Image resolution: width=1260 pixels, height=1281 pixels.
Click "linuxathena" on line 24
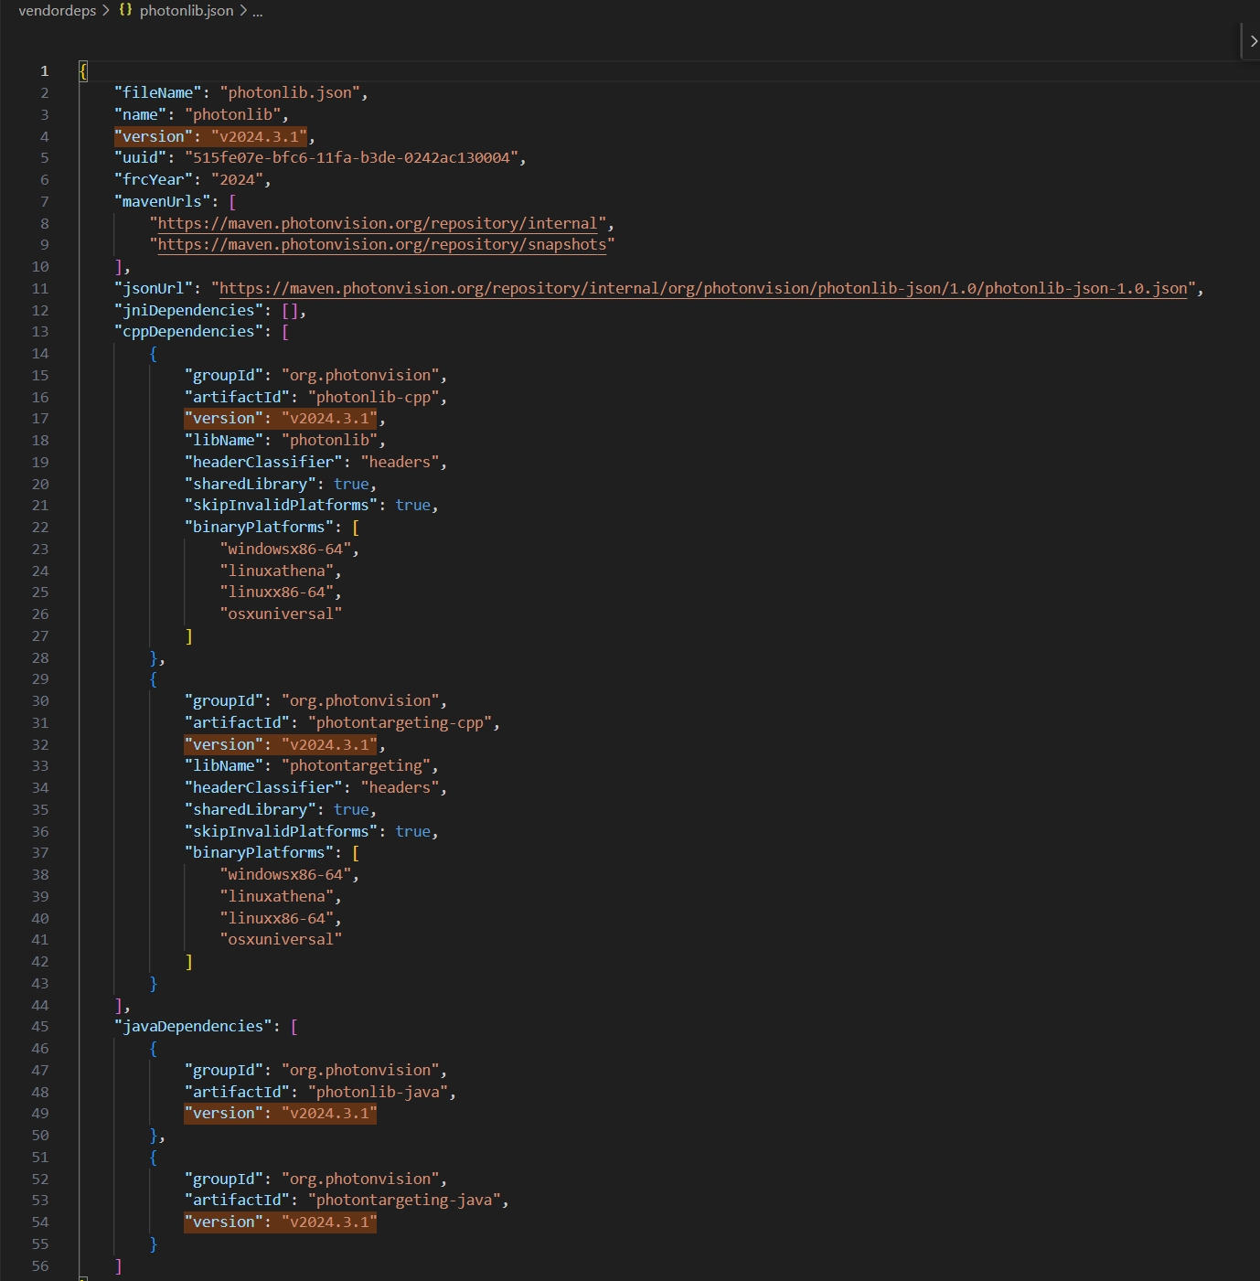tap(277, 571)
